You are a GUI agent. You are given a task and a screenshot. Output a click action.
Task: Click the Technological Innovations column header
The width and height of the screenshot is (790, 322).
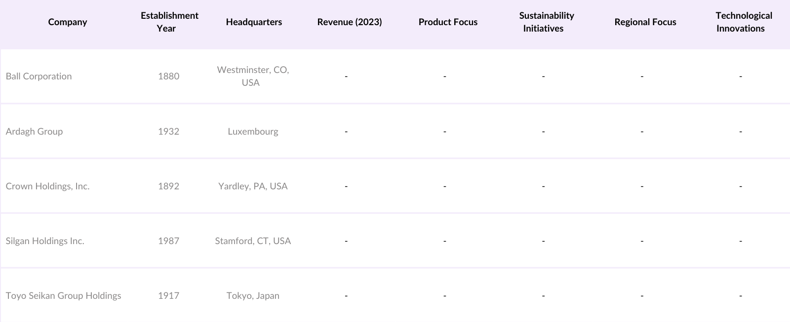pyautogui.click(x=744, y=22)
